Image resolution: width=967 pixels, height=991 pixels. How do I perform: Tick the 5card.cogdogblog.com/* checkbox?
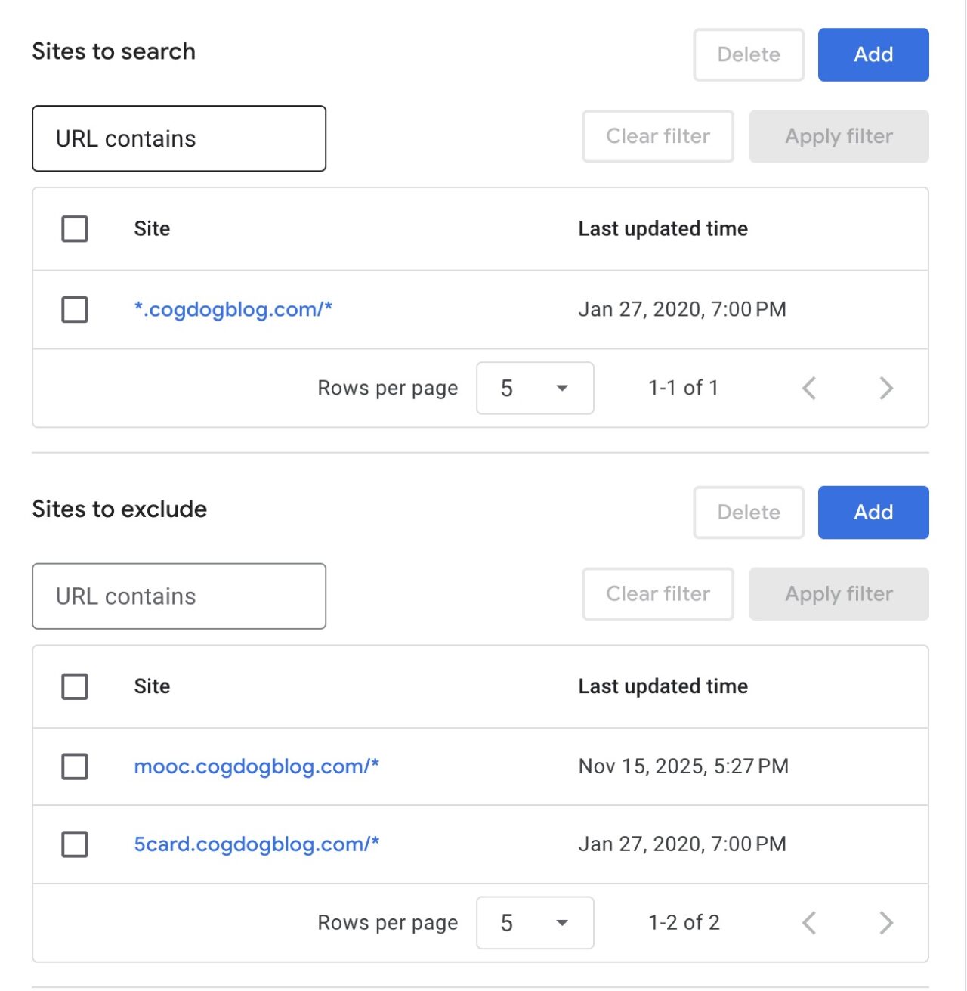tap(75, 844)
